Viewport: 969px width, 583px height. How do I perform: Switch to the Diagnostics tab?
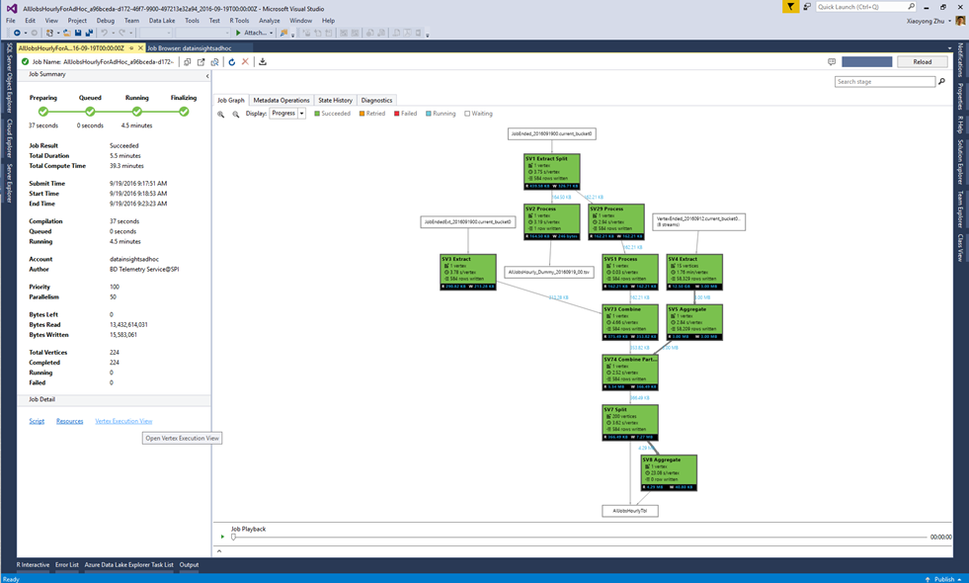tap(376, 100)
